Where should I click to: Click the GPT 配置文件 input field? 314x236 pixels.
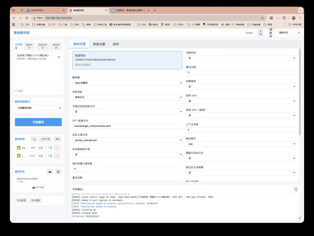(x=127, y=126)
